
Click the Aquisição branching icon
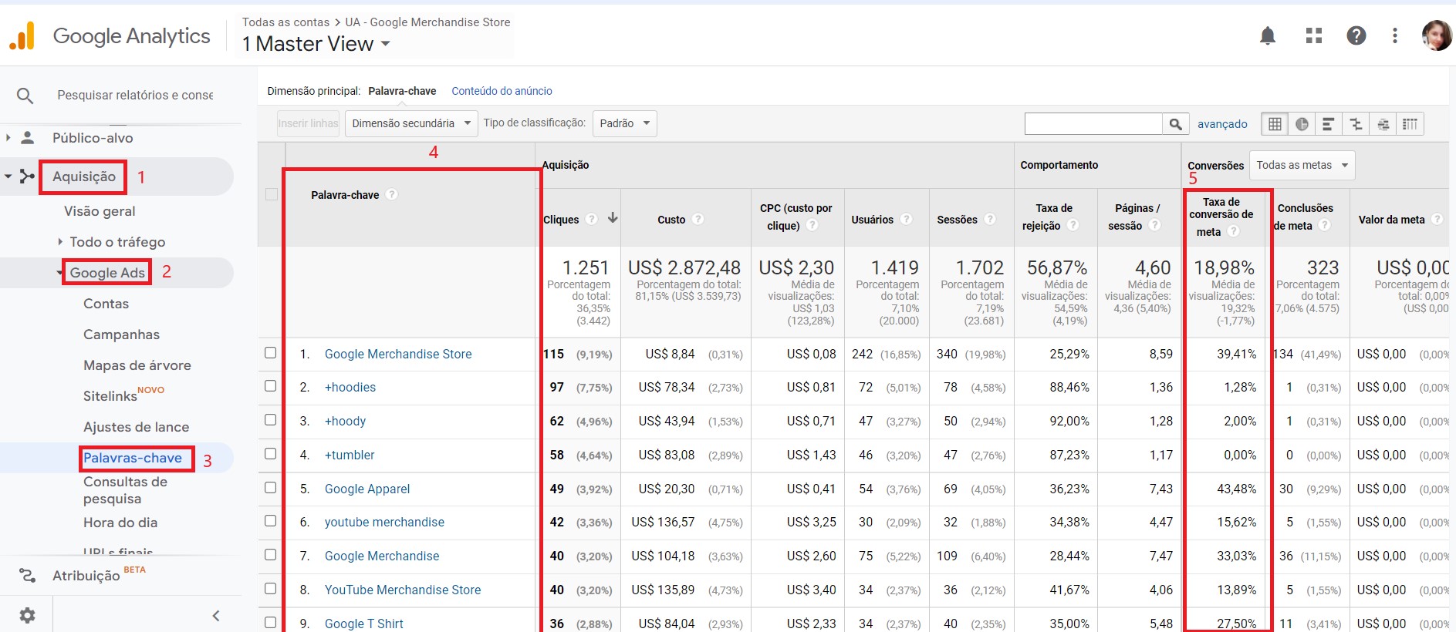pyautogui.click(x=27, y=176)
